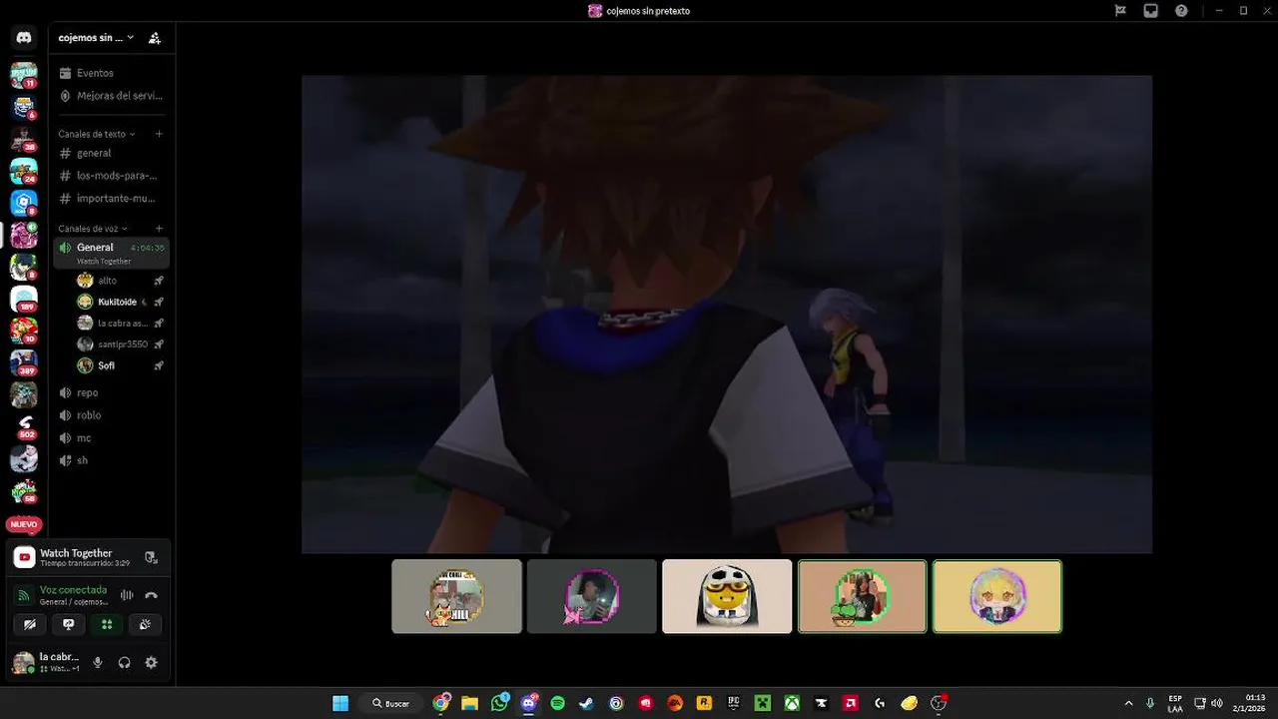1278x719 pixels.
Task: Click the Watch Together YouTube icon
Action: pos(24,557)
